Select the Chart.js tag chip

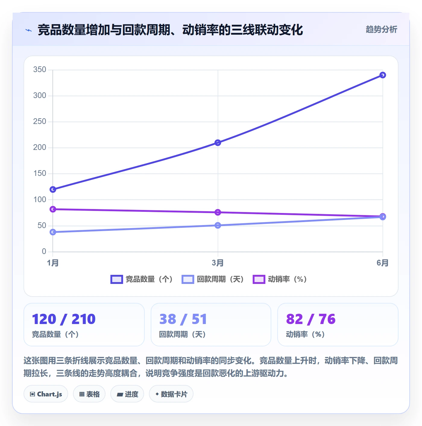[46, 394]
